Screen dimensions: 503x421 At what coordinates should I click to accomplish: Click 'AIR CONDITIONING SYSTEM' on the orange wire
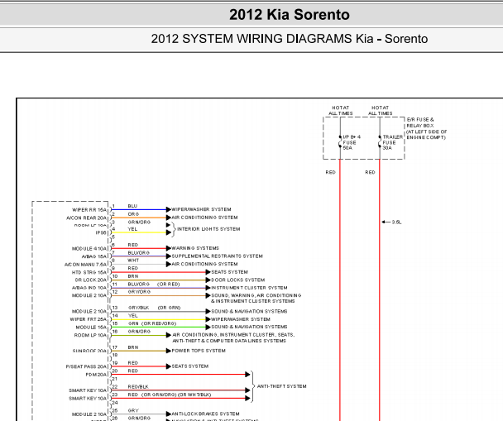(x=204, y=218)
